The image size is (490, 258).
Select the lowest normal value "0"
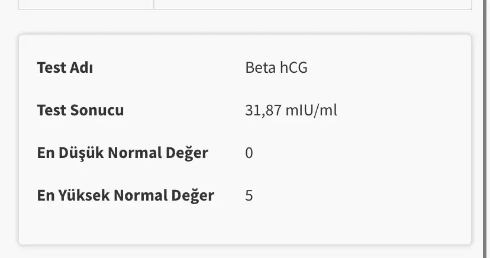[249, 153]
